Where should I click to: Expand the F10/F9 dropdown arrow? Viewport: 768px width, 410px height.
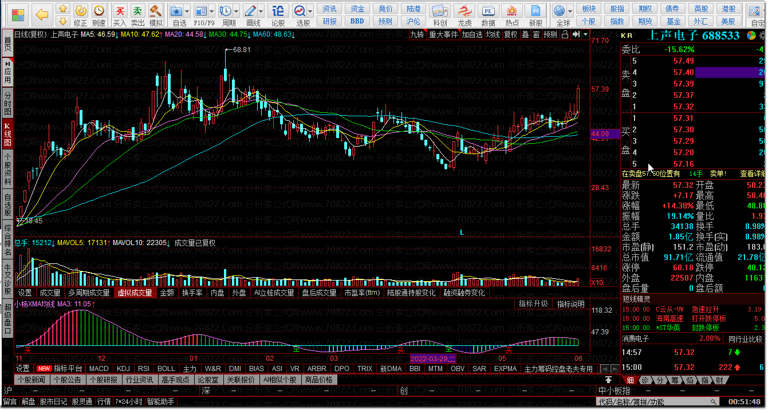(211, 11)
